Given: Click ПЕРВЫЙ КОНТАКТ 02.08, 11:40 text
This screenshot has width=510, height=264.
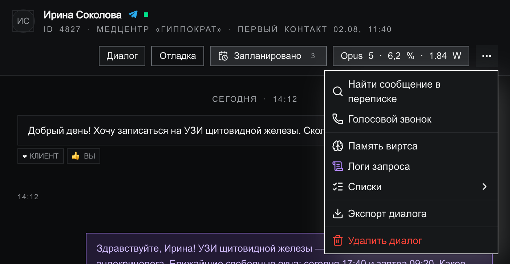Looking at the screenshot, I should [x=315, y=29].
